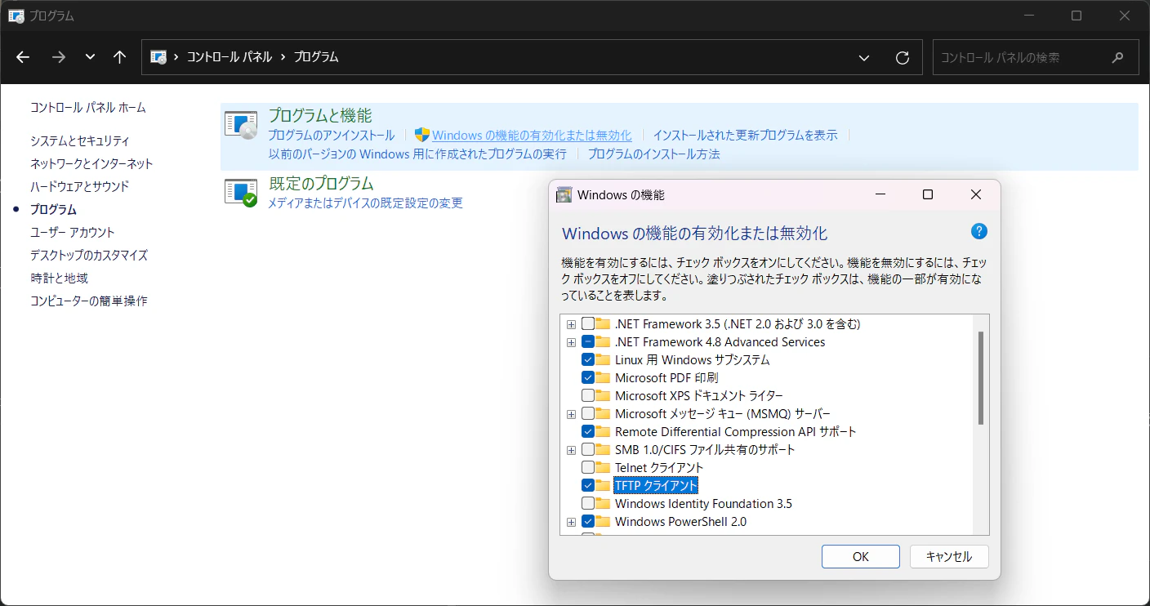Open システムとセキュリティ category
1150x606 pixels.
[x=80, y=141]
